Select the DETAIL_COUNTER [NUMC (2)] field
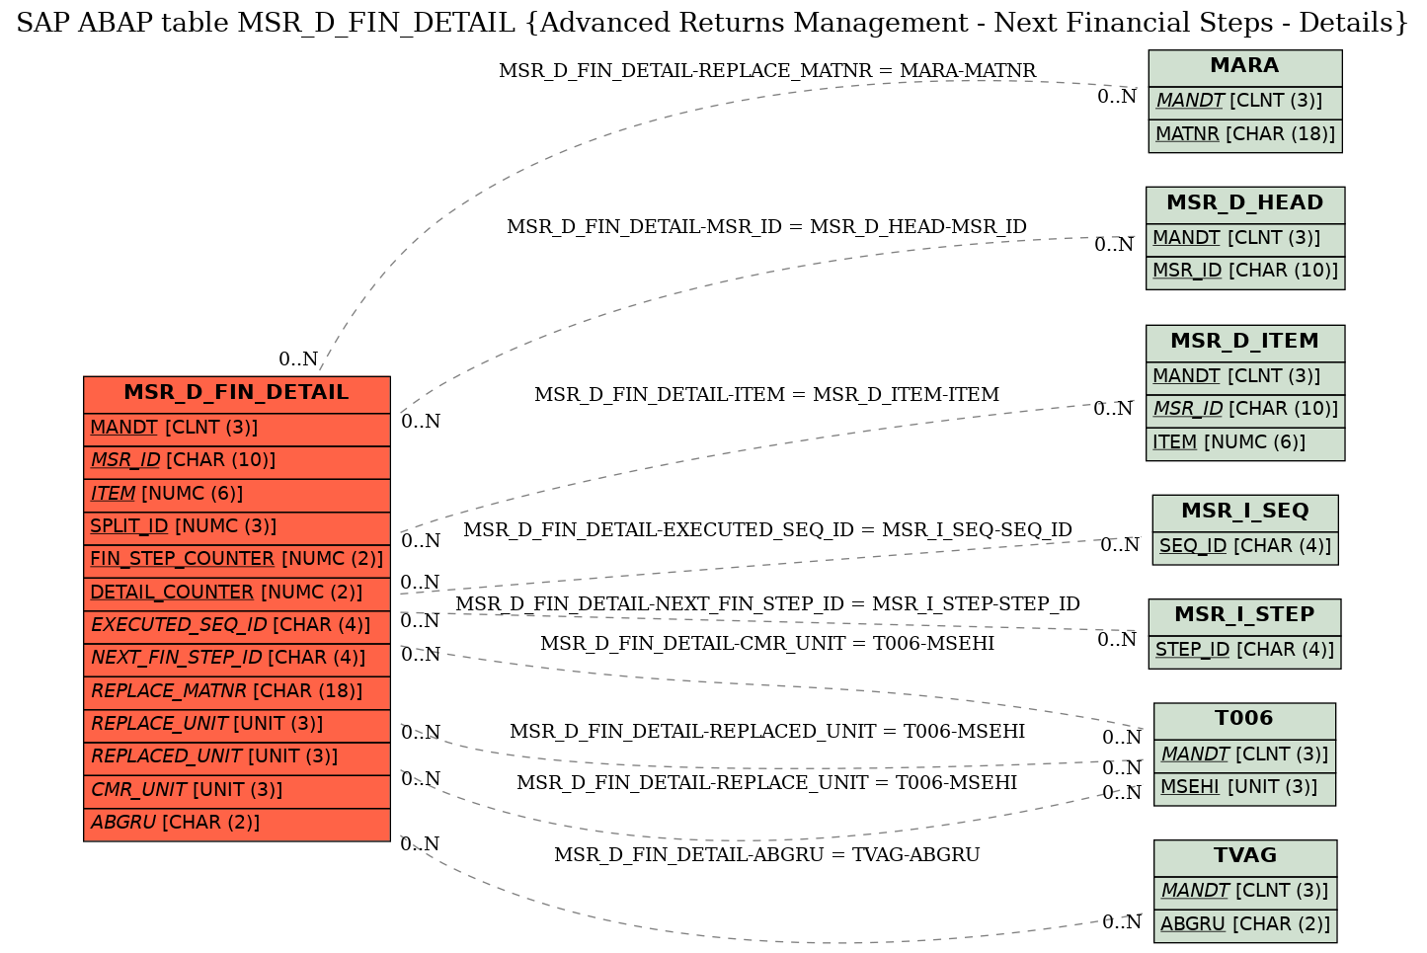The width and height of the screenshot is (1427, 953). pyautogui.click(x=237, y=594)
